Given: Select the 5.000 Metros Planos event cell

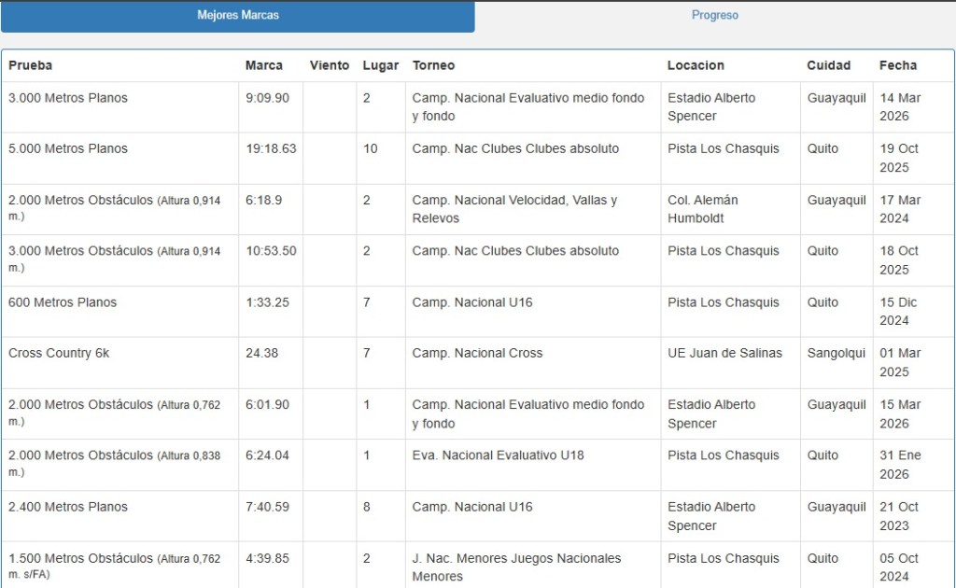Looking at the screenshot, I should 68,149.
